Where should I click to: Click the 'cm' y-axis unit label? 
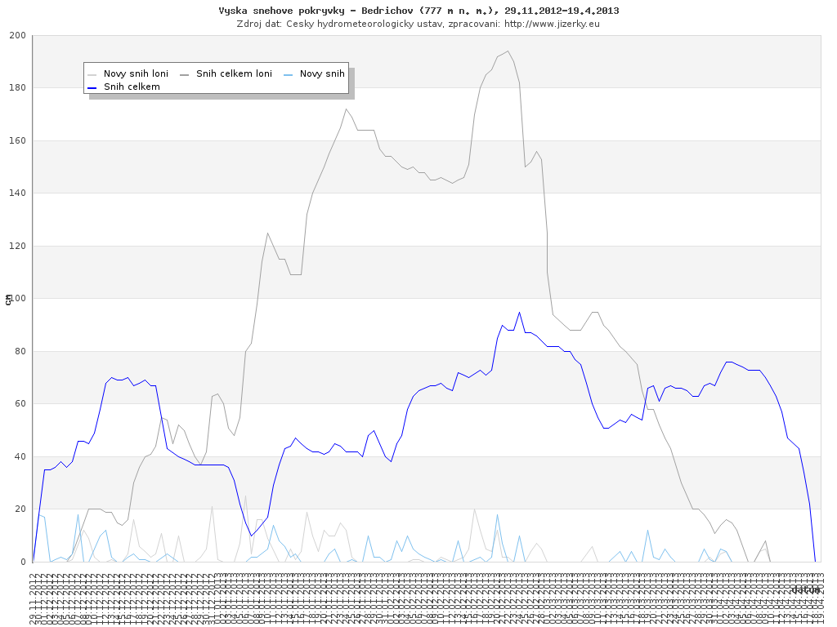point(8,299)
